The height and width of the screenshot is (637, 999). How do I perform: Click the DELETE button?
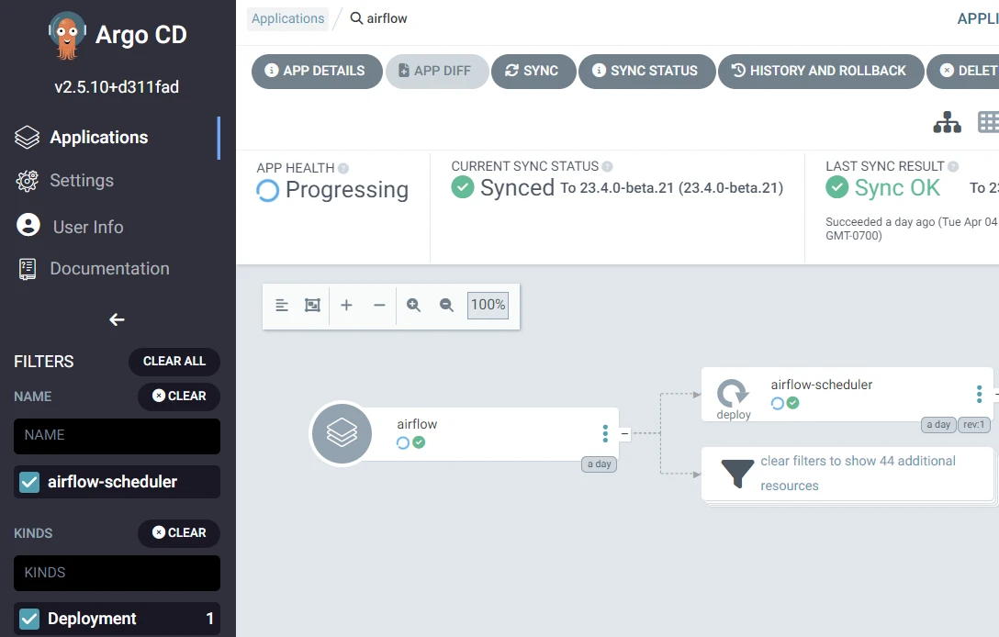[x=962, y=71]
